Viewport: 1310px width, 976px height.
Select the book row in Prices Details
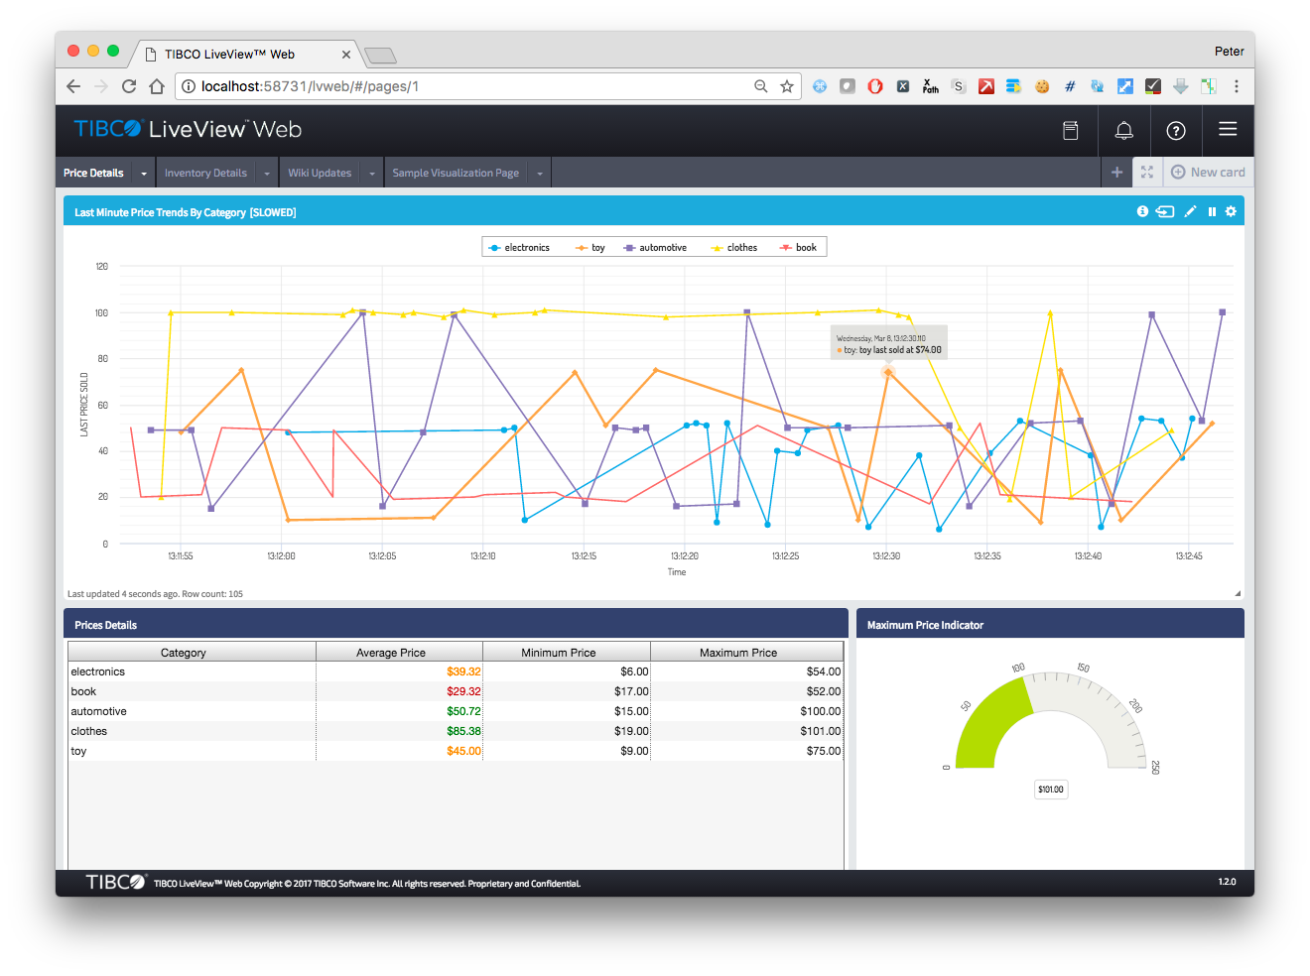(x=456, y=691)
